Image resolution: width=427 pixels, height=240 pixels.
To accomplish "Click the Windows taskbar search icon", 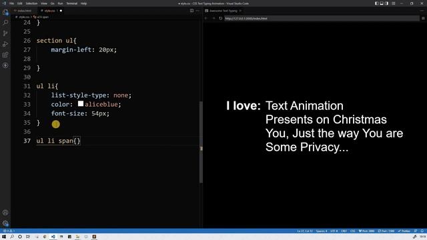I will point(12,237).
